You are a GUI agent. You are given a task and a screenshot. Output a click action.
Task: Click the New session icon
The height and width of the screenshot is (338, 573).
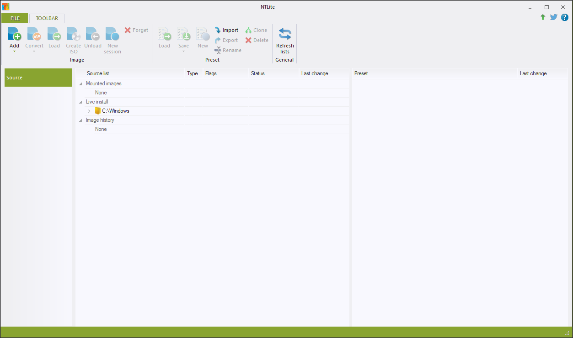coord(112,34)
